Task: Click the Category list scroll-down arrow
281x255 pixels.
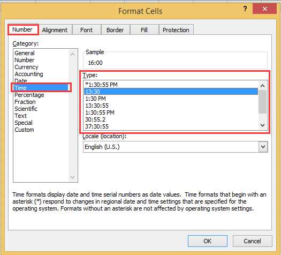Action: point(72,177)
